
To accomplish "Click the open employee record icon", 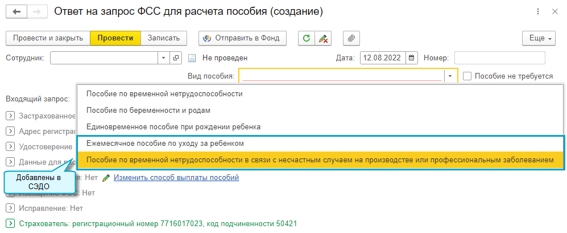I will click(x=176, y=58).
